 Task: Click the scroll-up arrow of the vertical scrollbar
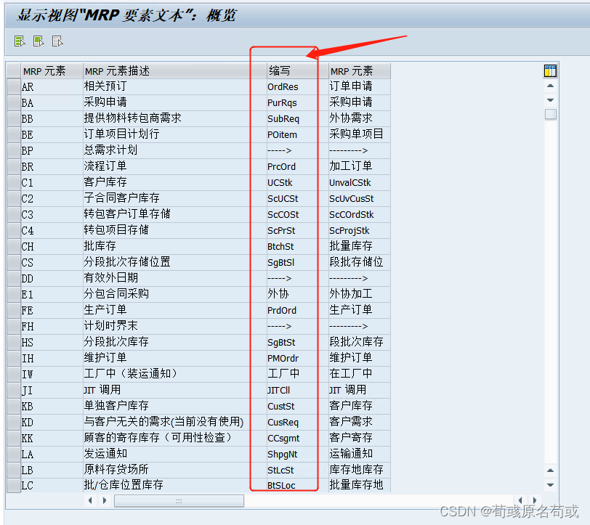550,85
